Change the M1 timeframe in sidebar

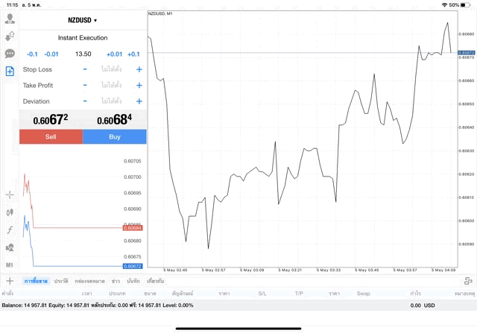point(10,264)
